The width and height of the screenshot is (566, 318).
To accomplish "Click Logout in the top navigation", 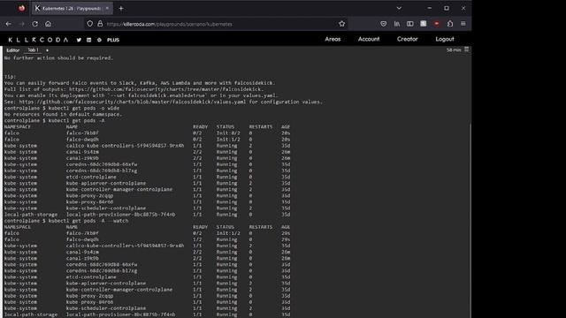I will pyautogui.click(x=445, y=39).
